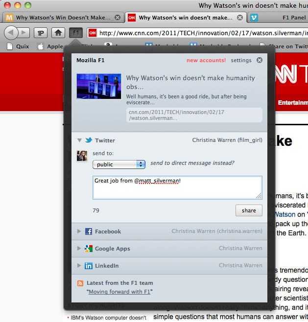Expand the Facebook sharing section
Viewport: 308px width, 322px height.
tap(80, 231)
